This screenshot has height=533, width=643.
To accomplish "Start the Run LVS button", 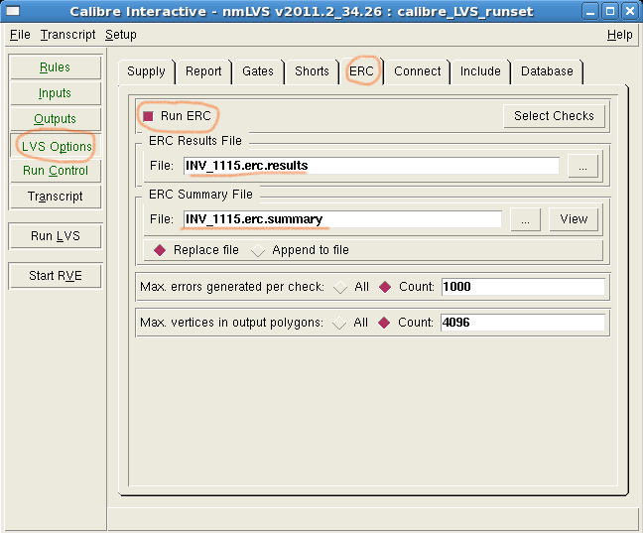I will click(55, 236).
